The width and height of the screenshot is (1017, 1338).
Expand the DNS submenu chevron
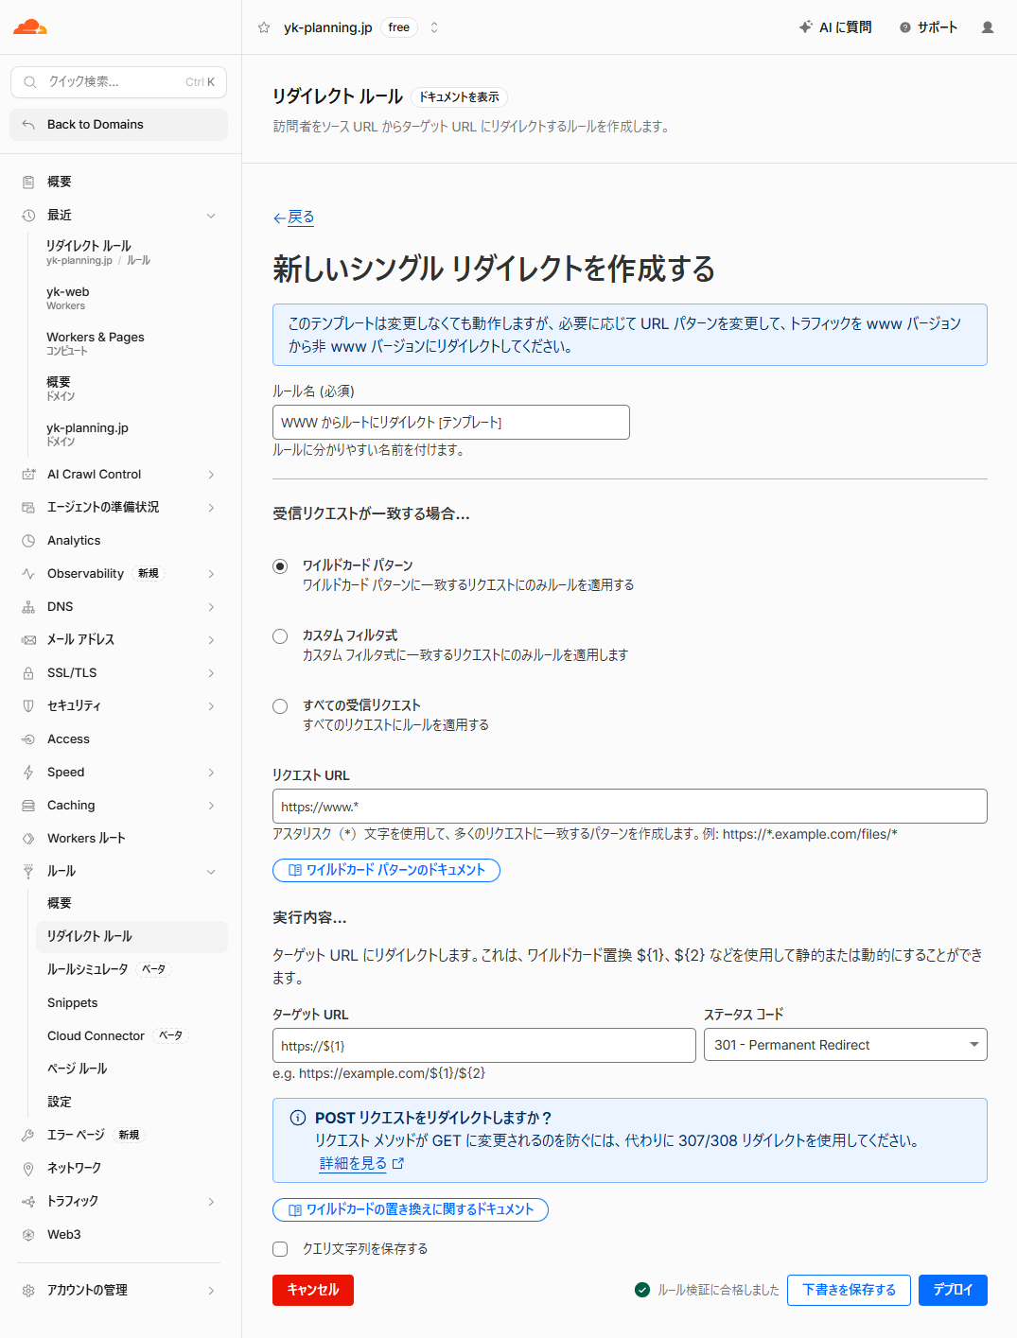(211, 607)
